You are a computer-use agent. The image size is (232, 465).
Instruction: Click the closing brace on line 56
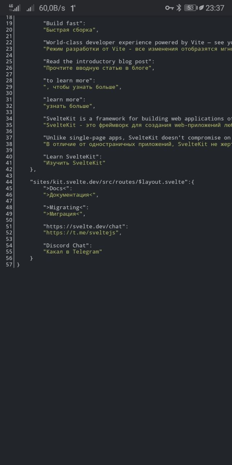point(32,258)
